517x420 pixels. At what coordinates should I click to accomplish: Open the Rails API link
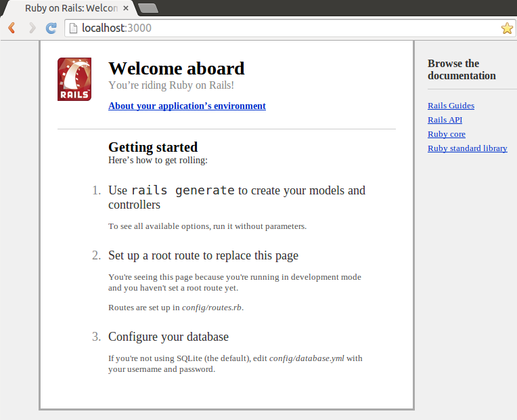coord(445,120)
